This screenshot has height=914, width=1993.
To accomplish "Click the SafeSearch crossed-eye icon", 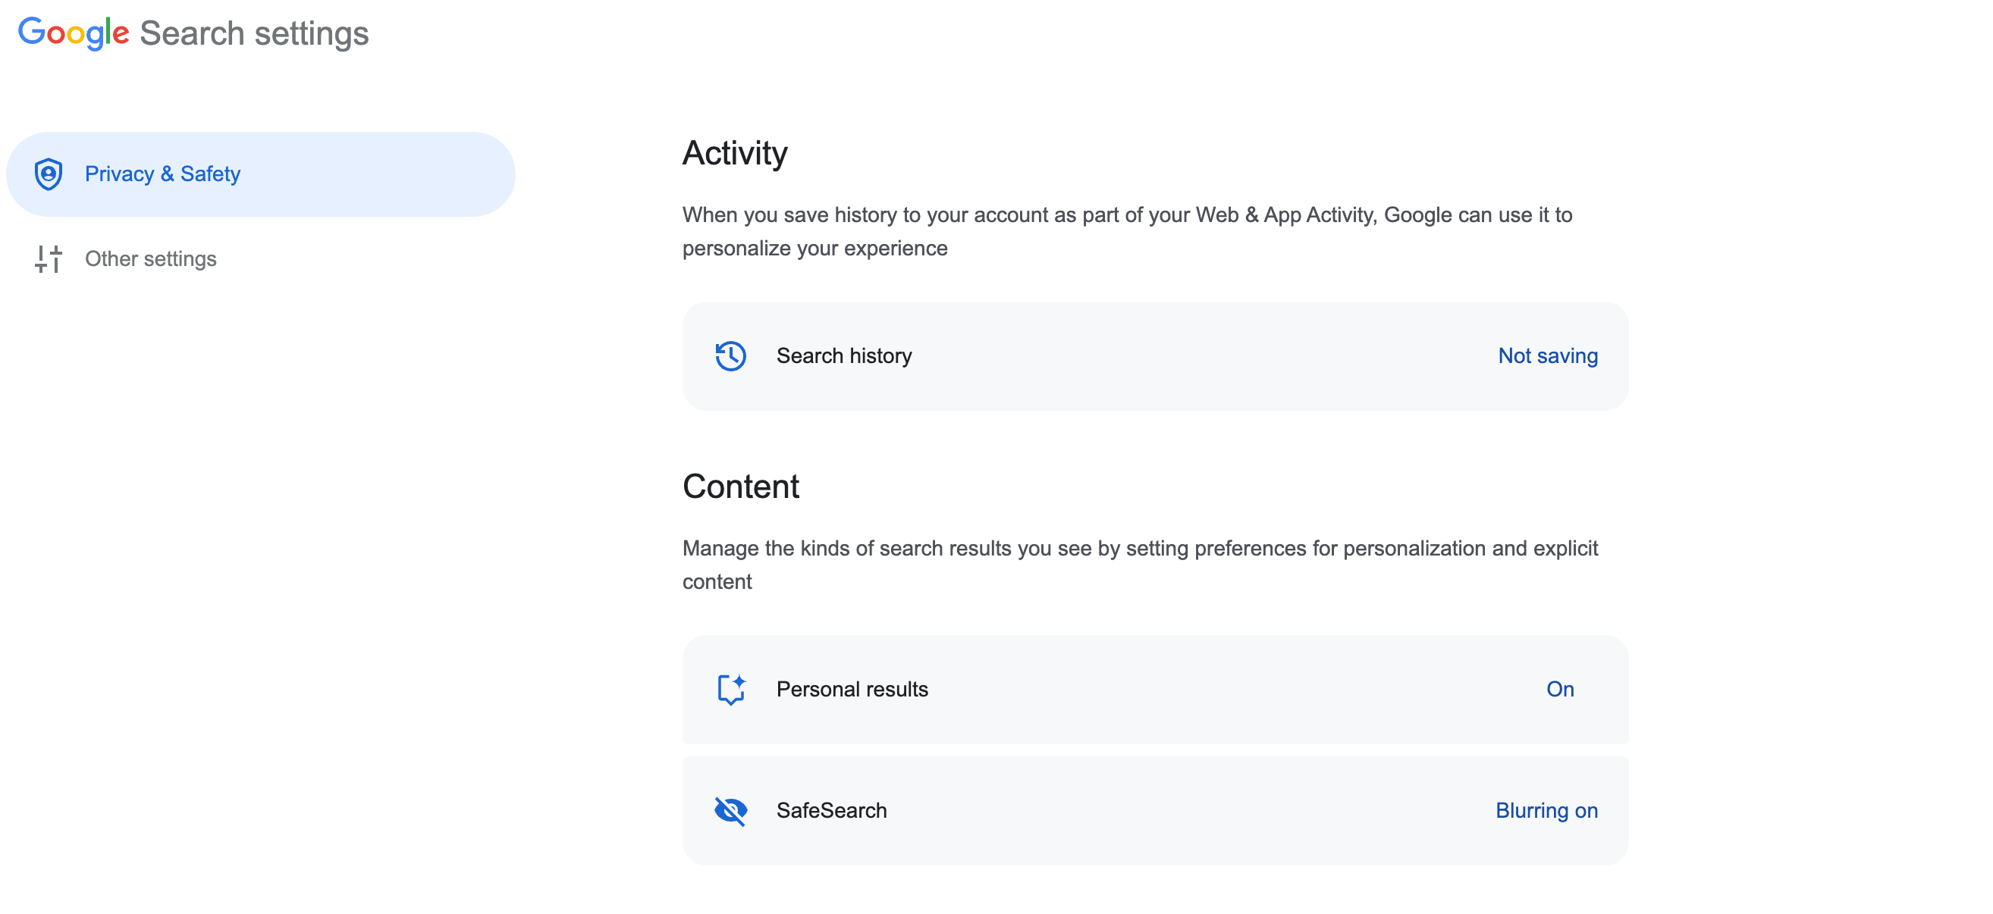I will pos(730,810).
